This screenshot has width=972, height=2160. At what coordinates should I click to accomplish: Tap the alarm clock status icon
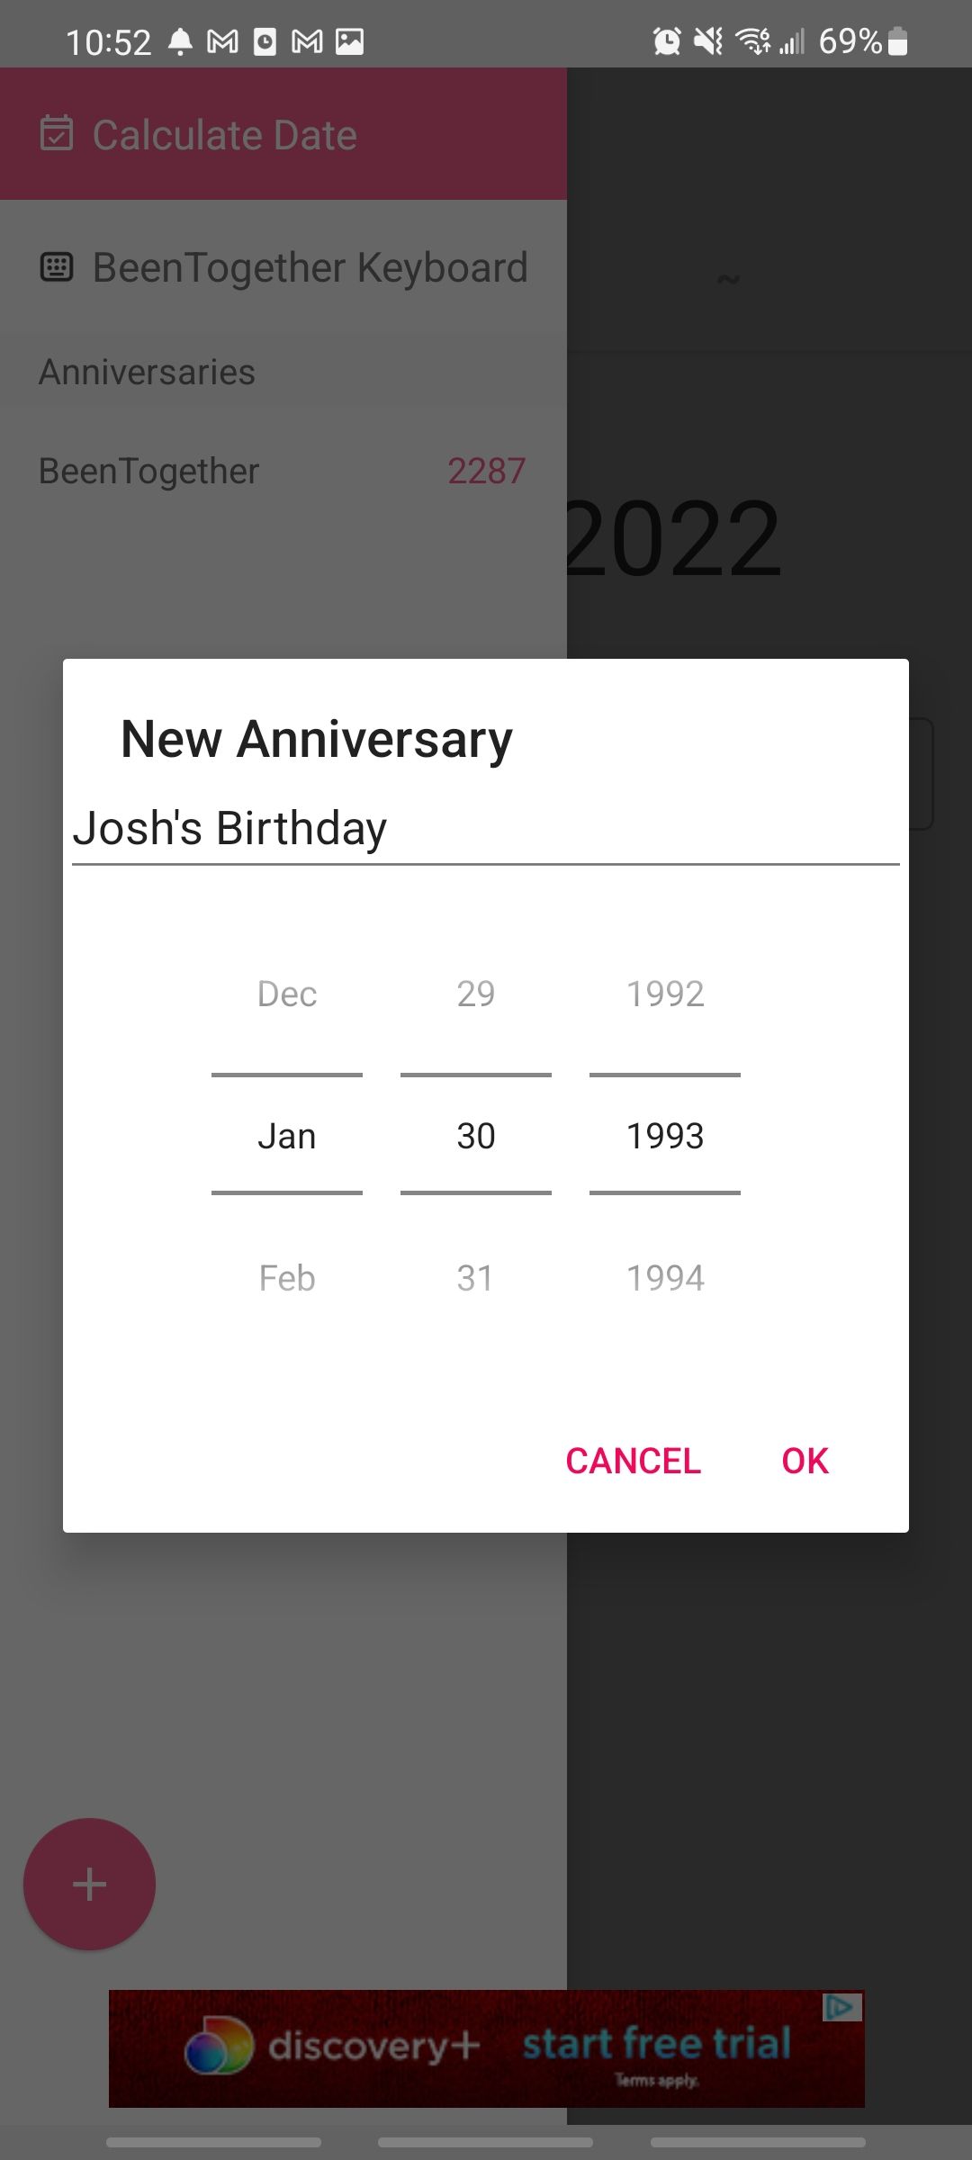pos(667,41)
